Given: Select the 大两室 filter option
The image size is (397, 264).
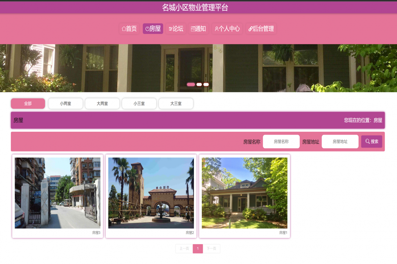Looking at the screenshot, I should coord(102,103).
